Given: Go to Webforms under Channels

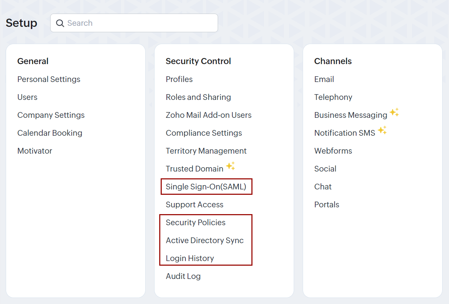Looking at the screenshot, I should pos(333,151).
